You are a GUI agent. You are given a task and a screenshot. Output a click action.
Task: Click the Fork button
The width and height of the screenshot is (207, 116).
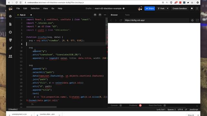pyautogui.click(x=161, y=8)
